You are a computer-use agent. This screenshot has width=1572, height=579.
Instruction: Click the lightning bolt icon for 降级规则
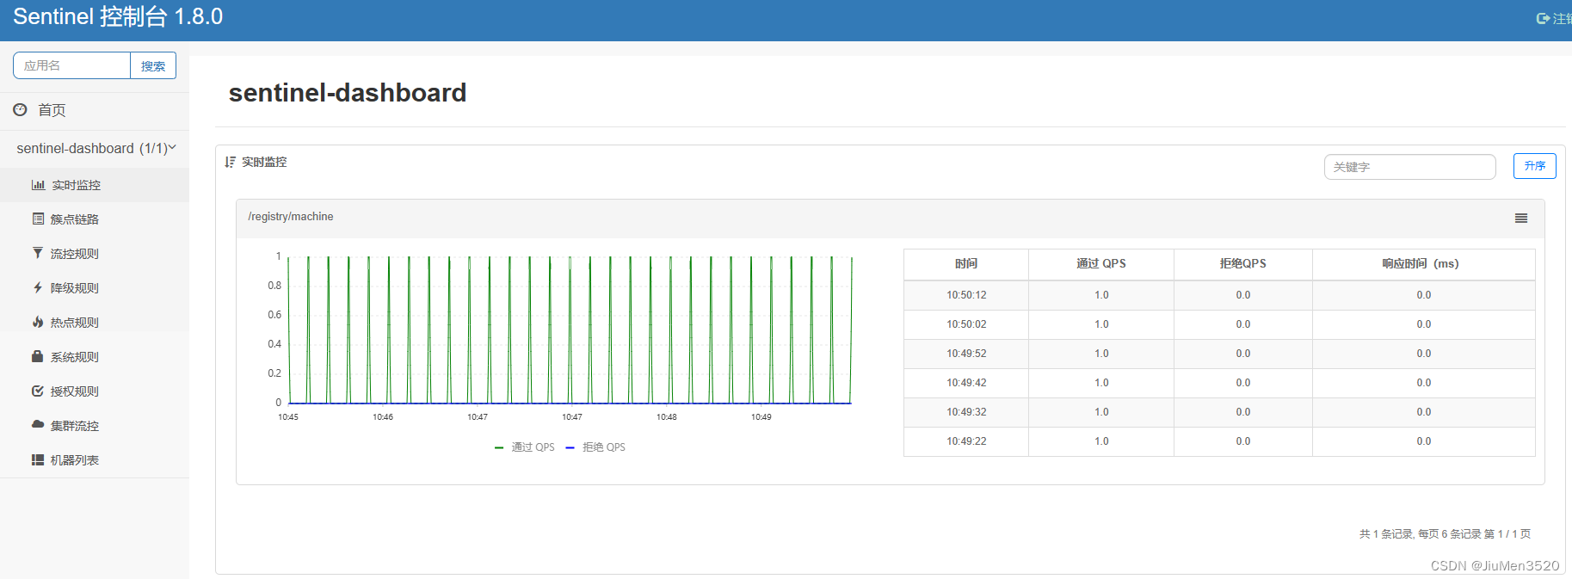point(38,287)
